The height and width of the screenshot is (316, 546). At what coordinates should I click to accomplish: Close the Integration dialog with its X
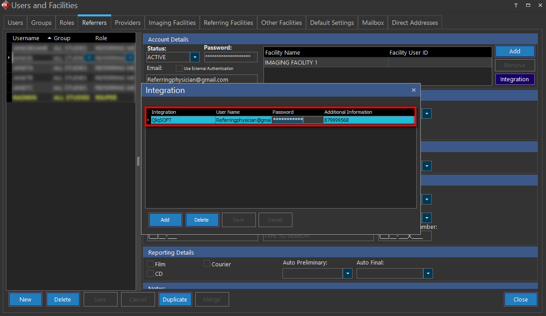tap(413, 90)
